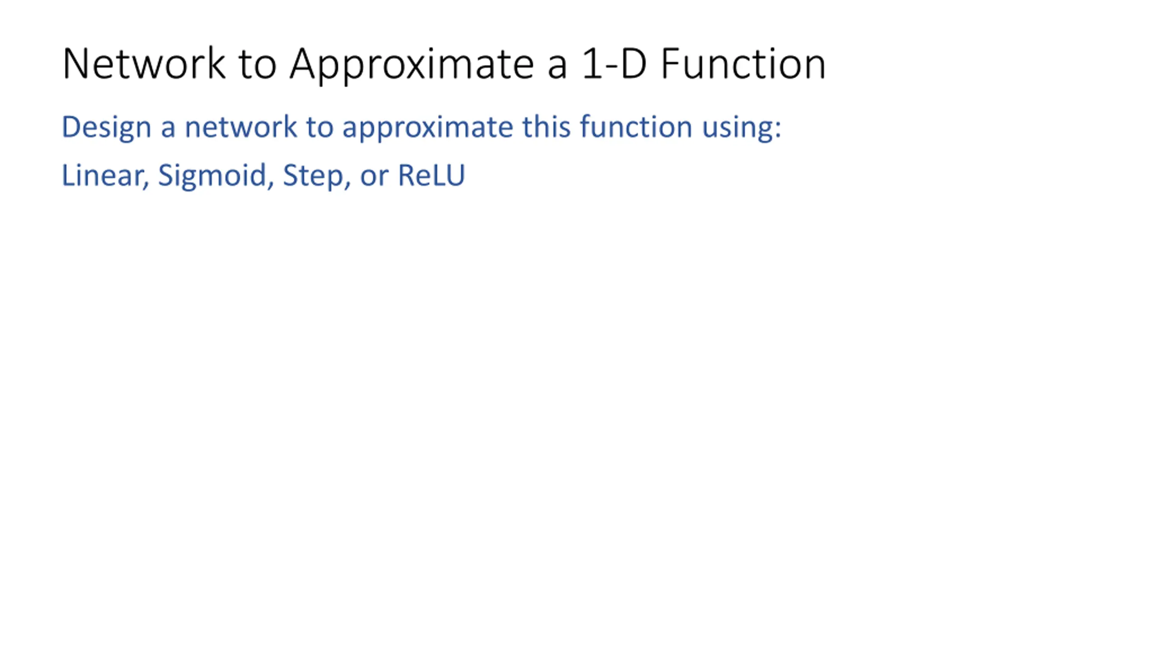Click the word "ReLU" in the activation list

pos(431,175)
